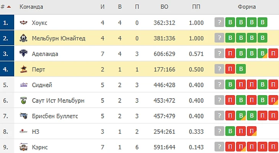Click the Кэрнс team logo icon
The image size is (279, 153).
point(24,147)
